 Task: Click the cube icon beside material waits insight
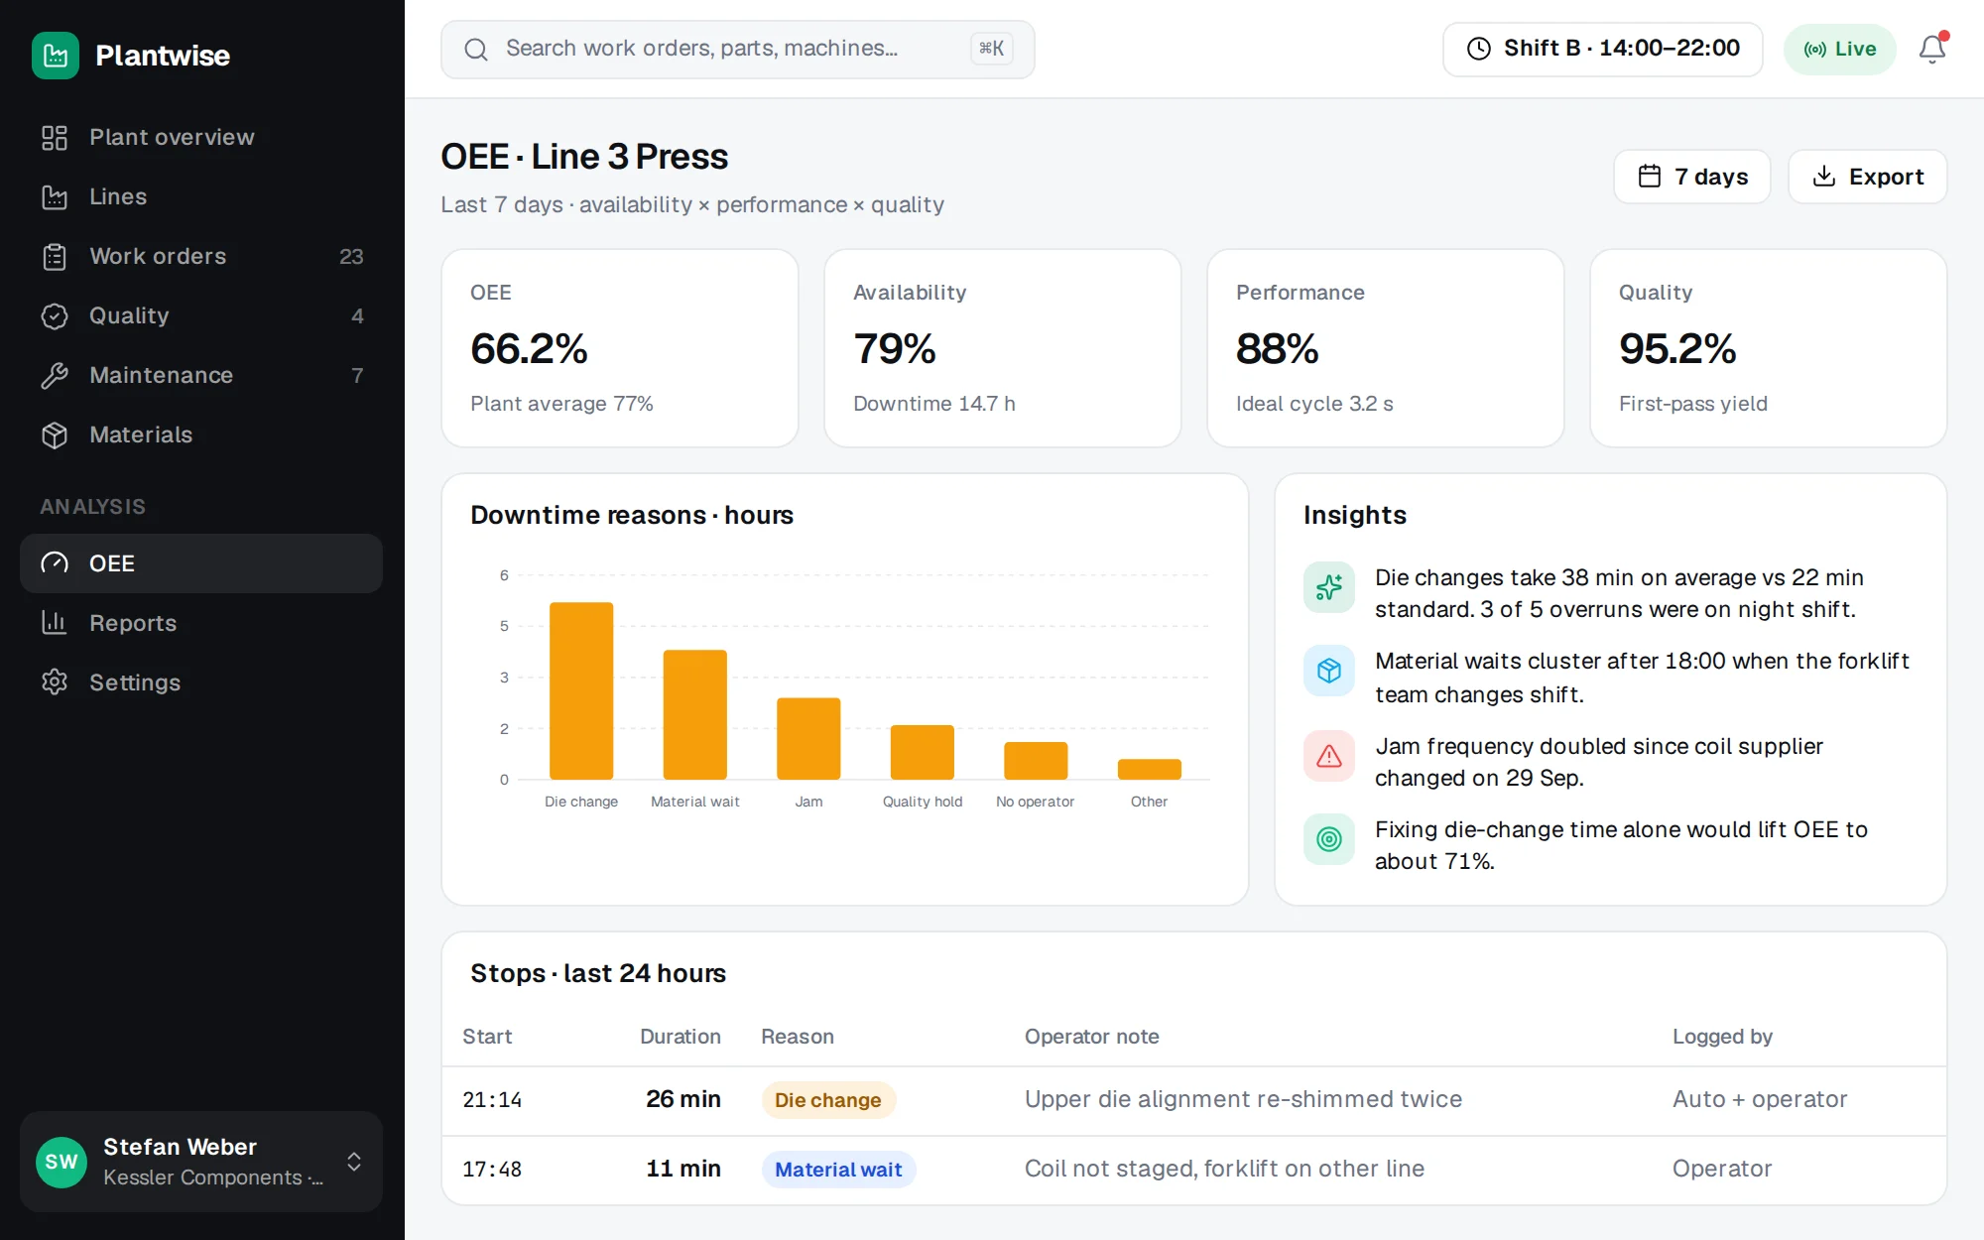(x=1329, y=671)
